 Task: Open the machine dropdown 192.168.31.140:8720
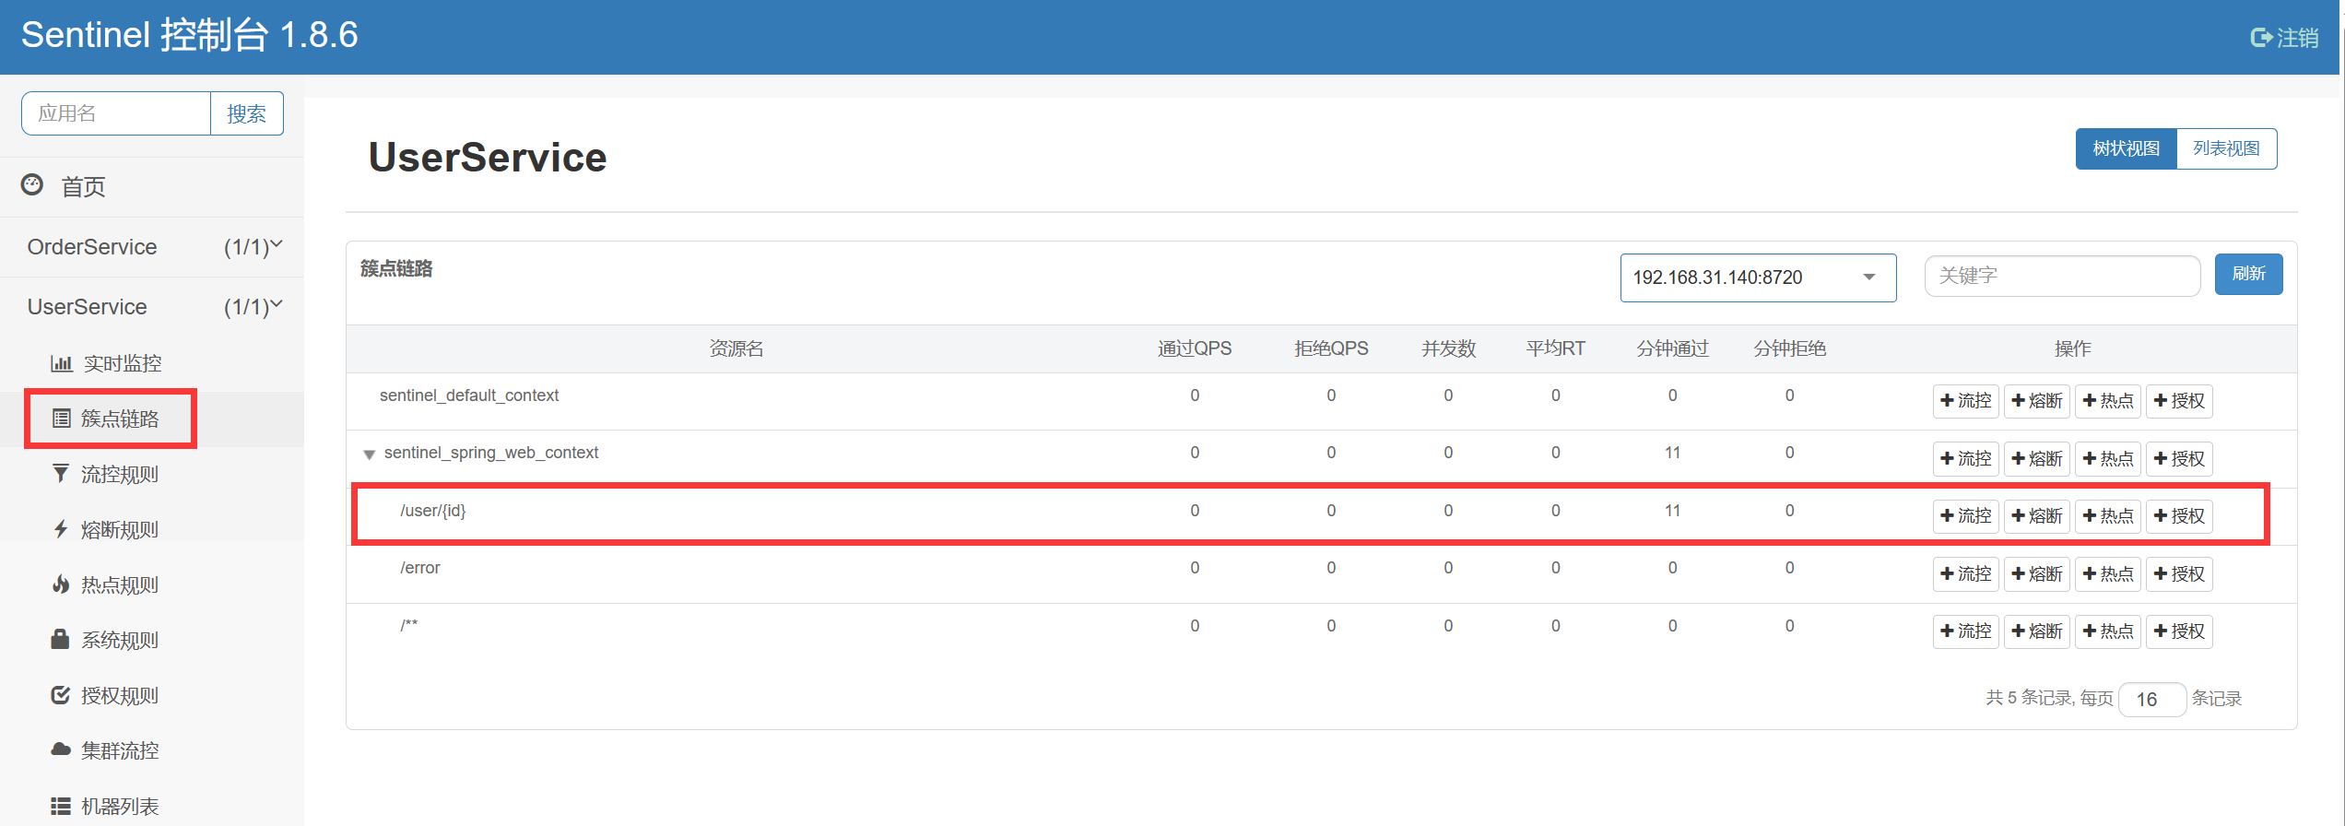point(1758,277)
